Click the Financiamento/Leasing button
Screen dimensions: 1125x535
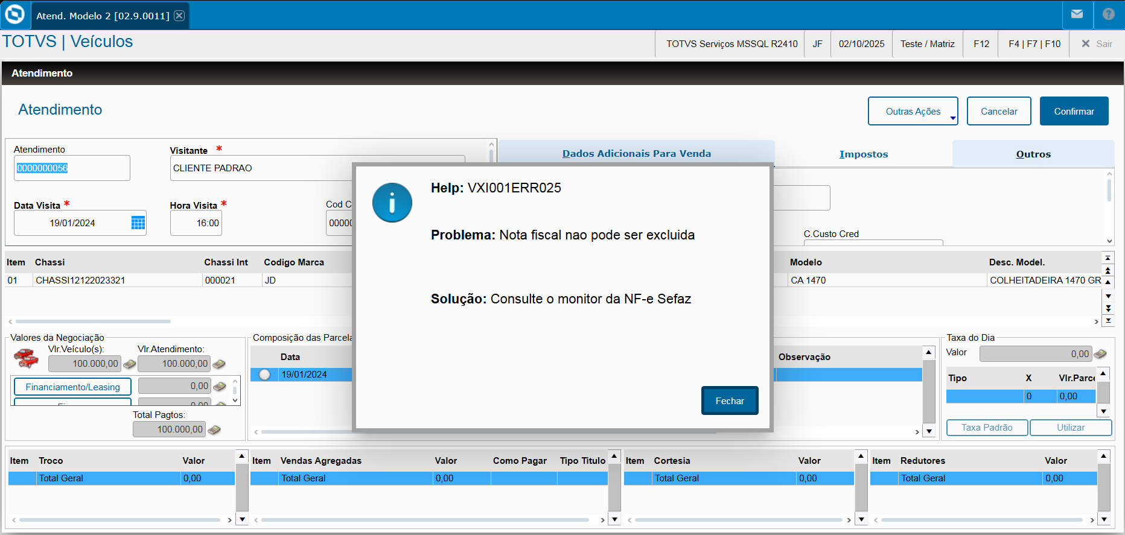click(x=72, y=387)
